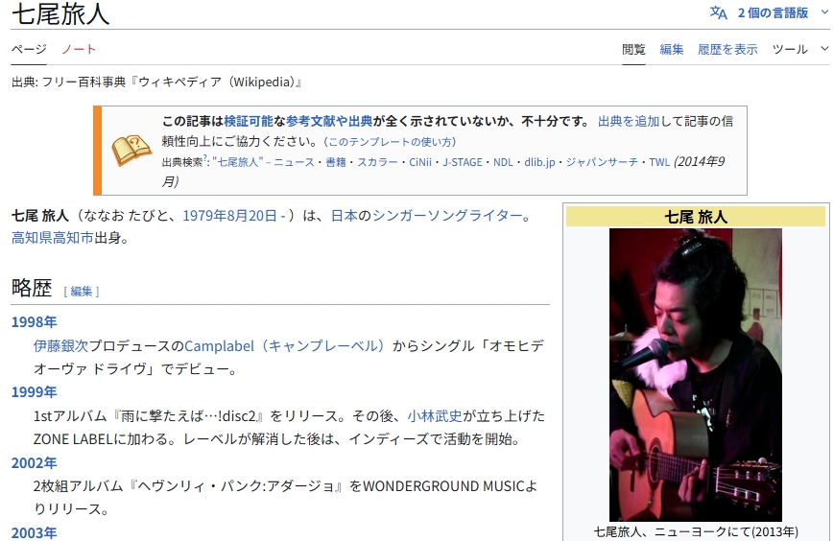Screen dimensions: 834x541
Task: Follow the 2002年 year link
Action: [34, 463]
